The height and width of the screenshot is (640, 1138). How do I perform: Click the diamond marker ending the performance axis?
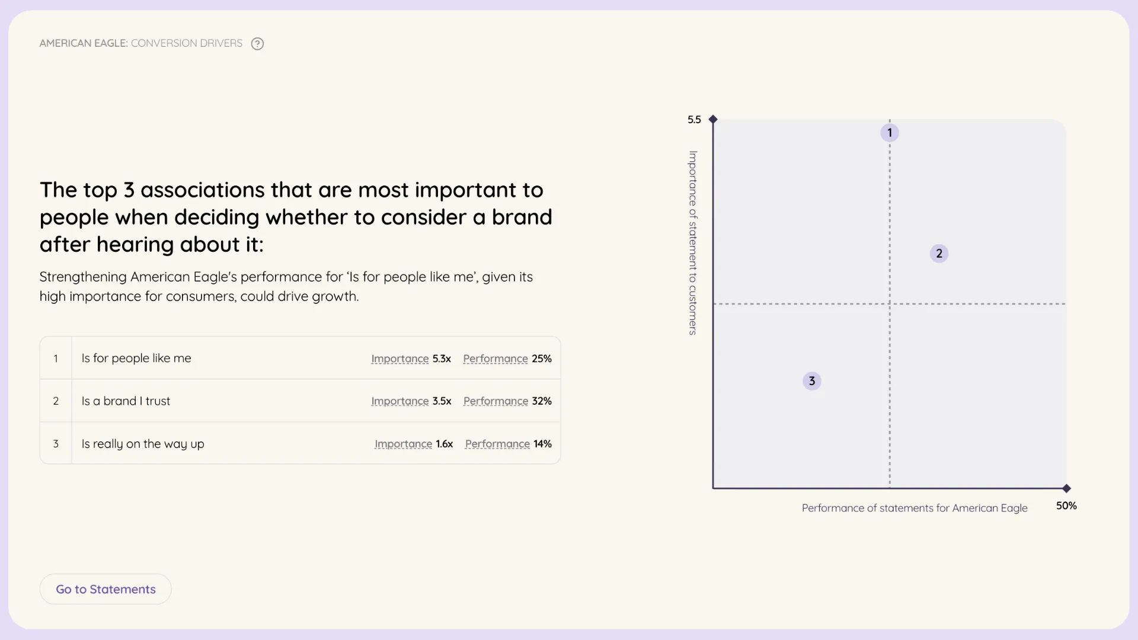[1066, 488]
